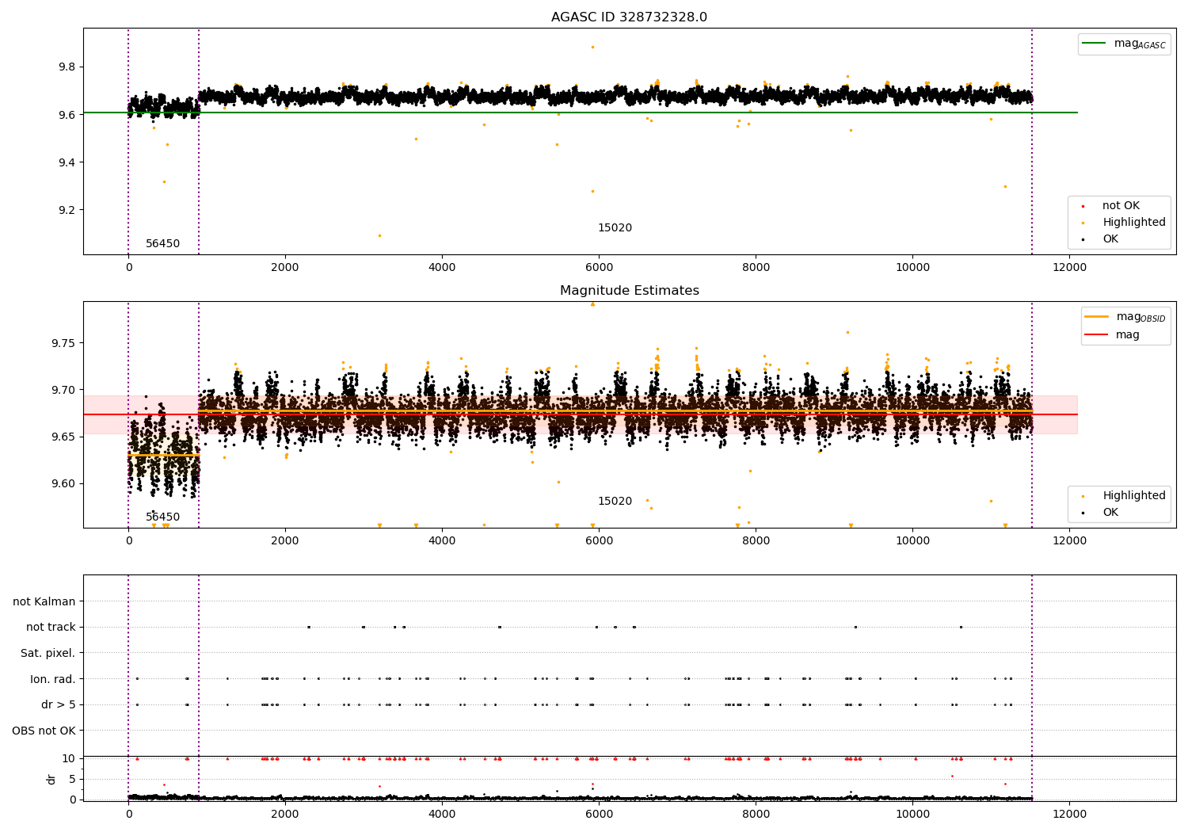Click the 'Sat. pixel.' row label
The width and height of the screenshot is (1188, 832).
[x=48, y=654]
